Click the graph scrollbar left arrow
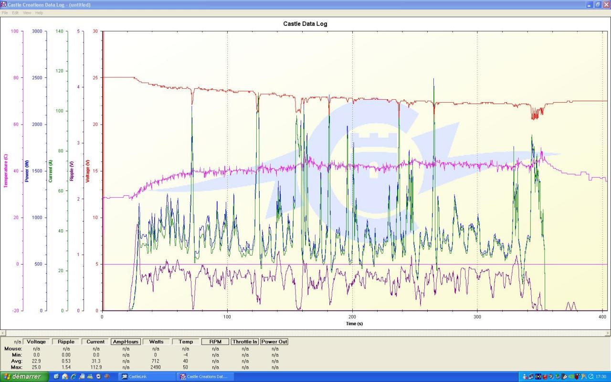The height and width of the screenshot is (382, 611). 3,333
